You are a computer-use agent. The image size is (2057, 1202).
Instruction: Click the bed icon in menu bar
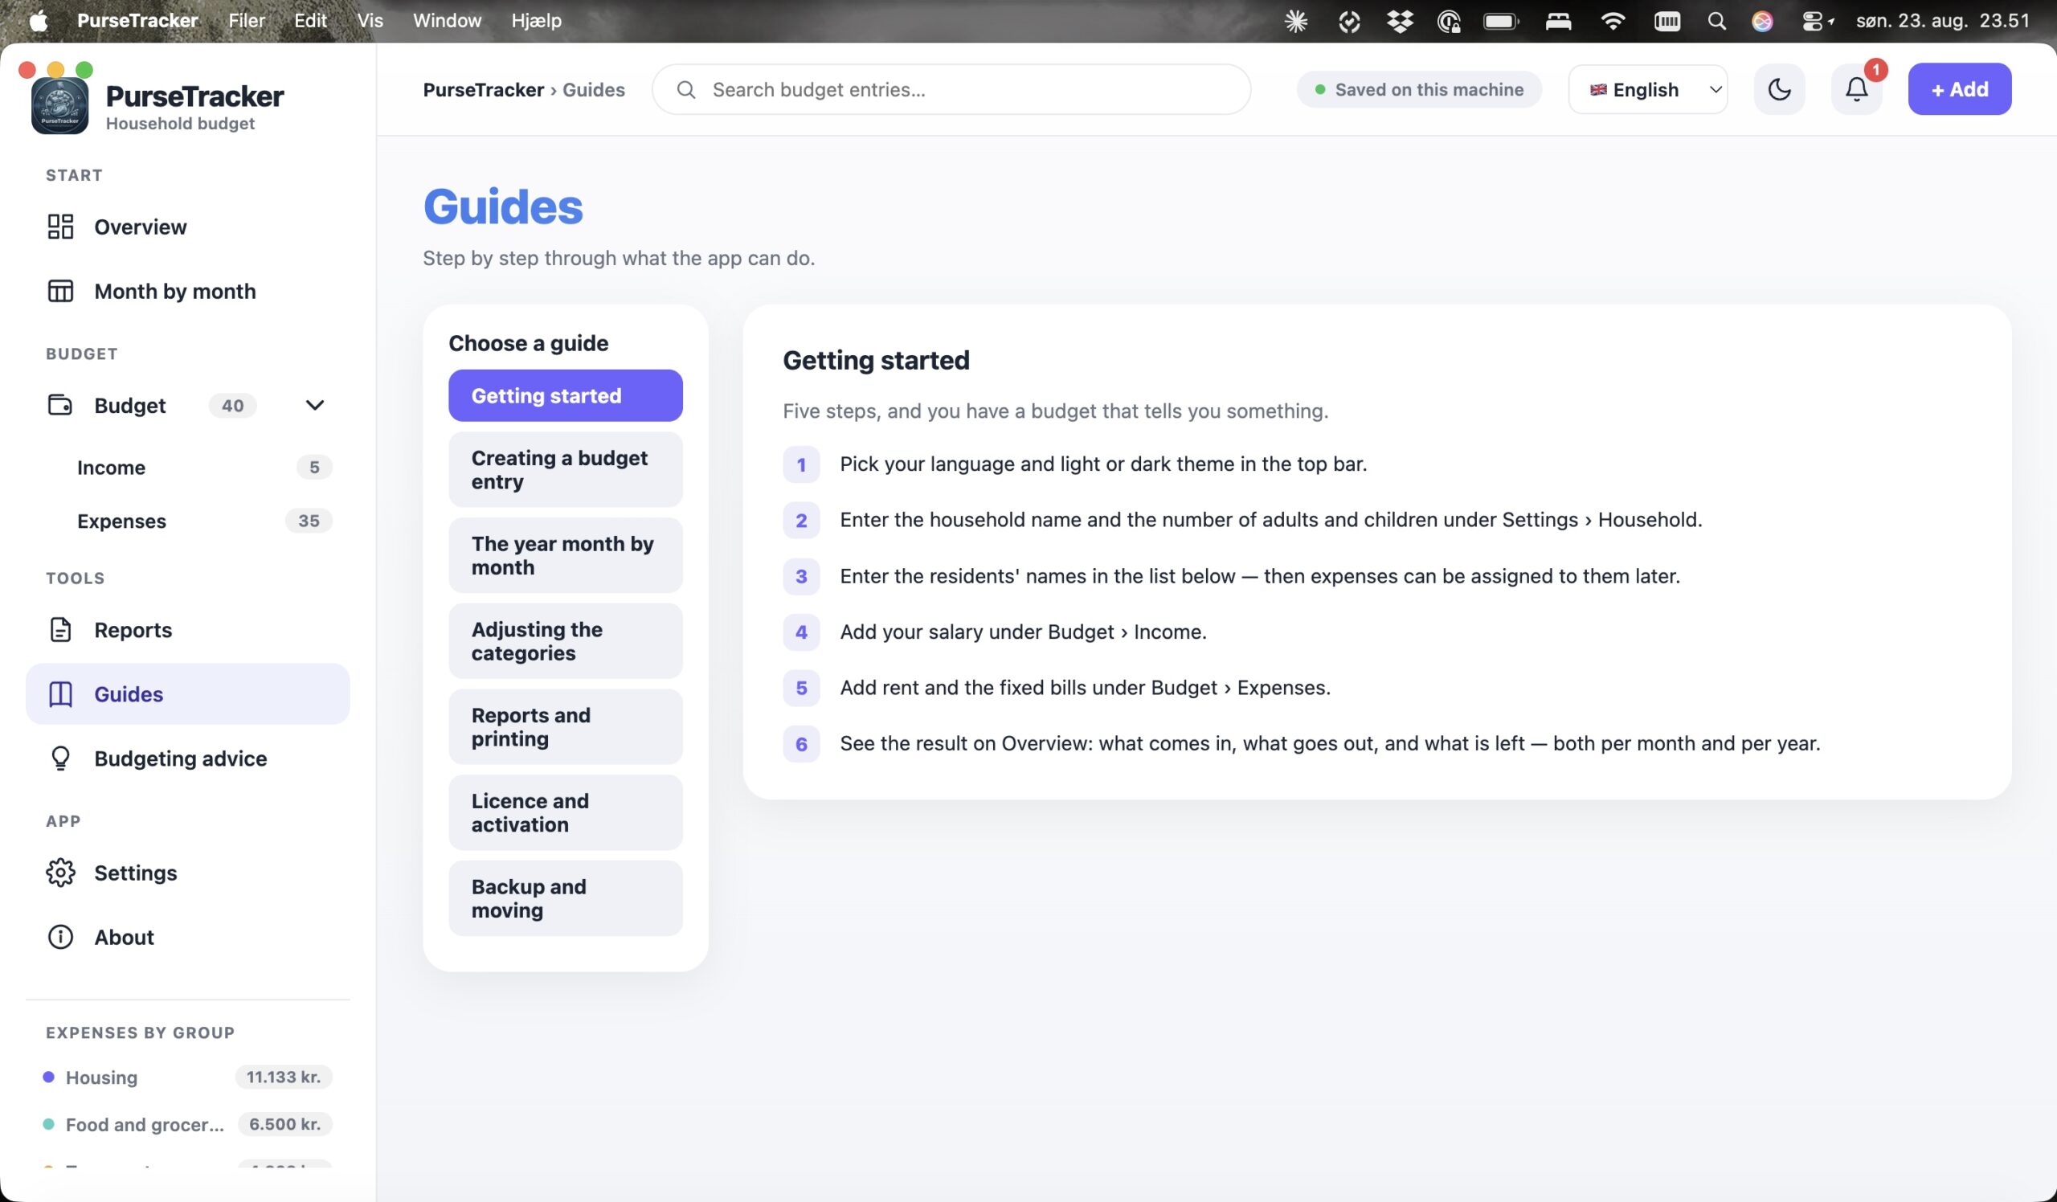[1558, 20]
